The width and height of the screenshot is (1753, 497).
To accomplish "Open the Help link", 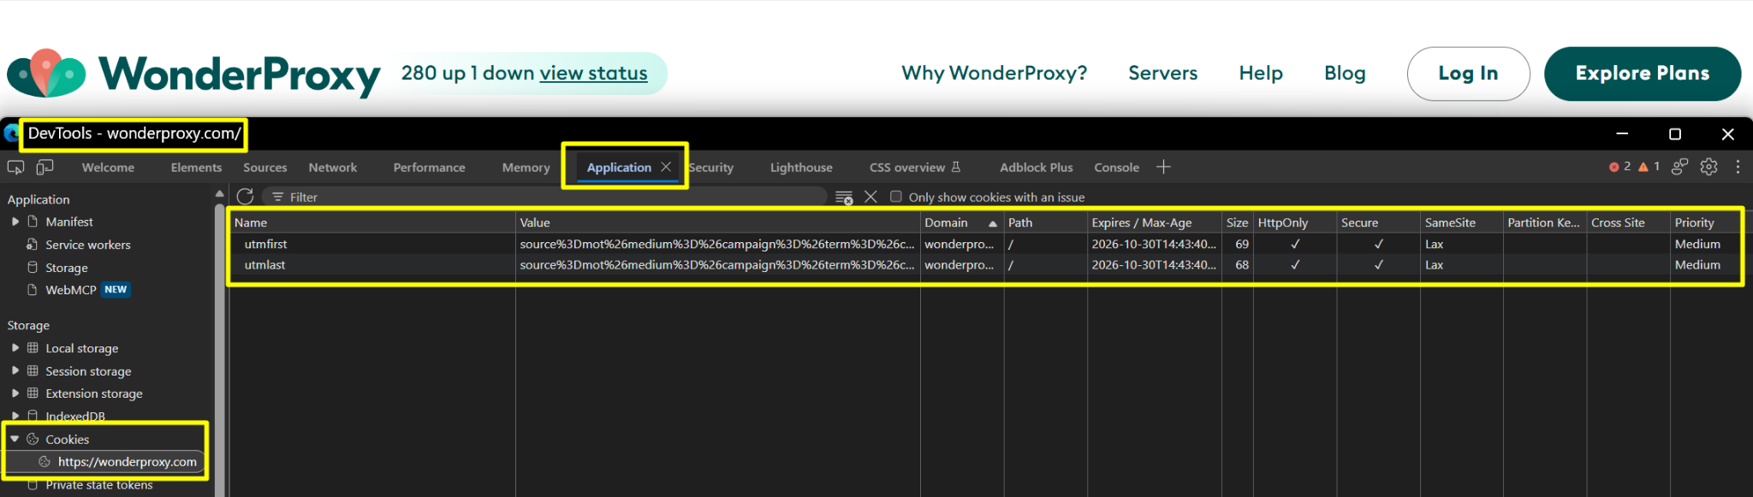I will (x=1261, y=74).
